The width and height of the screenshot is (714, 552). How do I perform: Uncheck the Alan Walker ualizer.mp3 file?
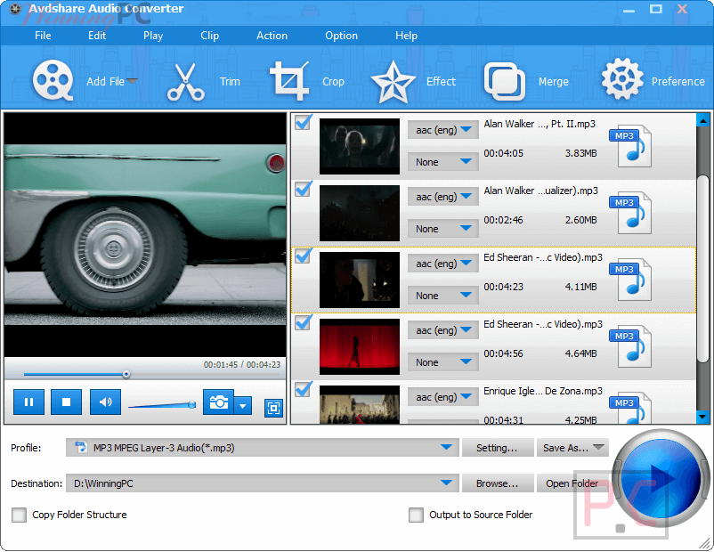pyautogui.click(x=304, y=189)
